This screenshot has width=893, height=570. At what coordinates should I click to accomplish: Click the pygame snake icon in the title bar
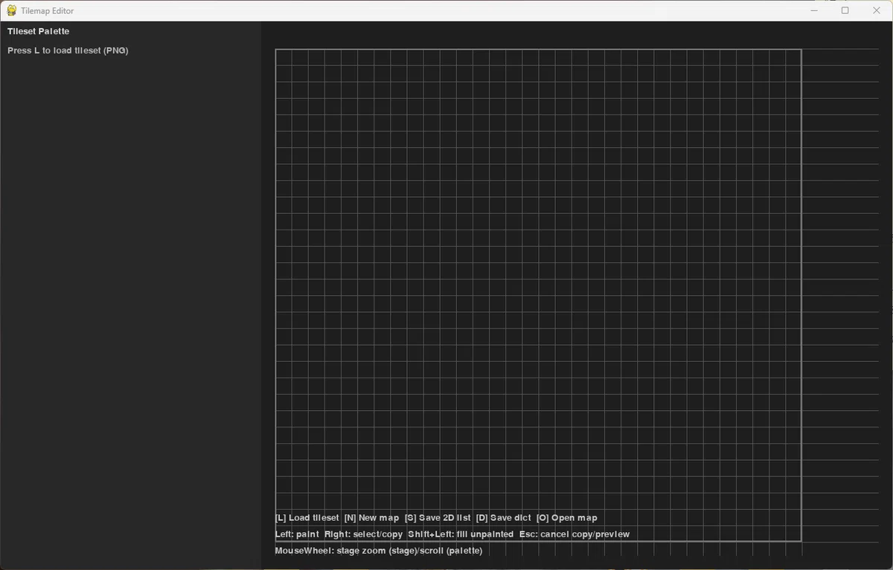coord(11,10)
